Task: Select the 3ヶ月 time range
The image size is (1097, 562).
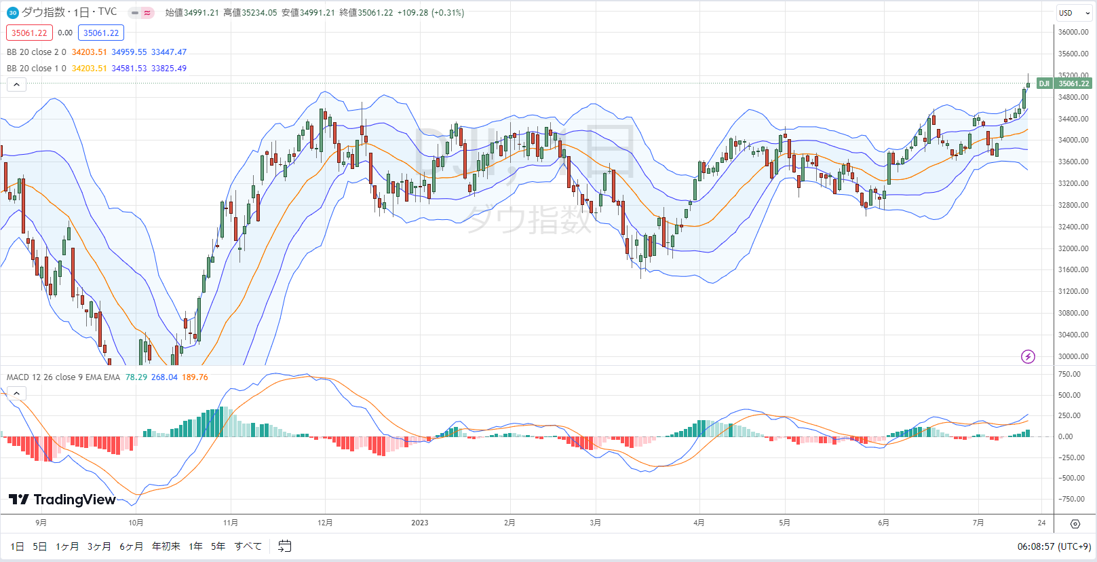Action: (x=99, y=546)
